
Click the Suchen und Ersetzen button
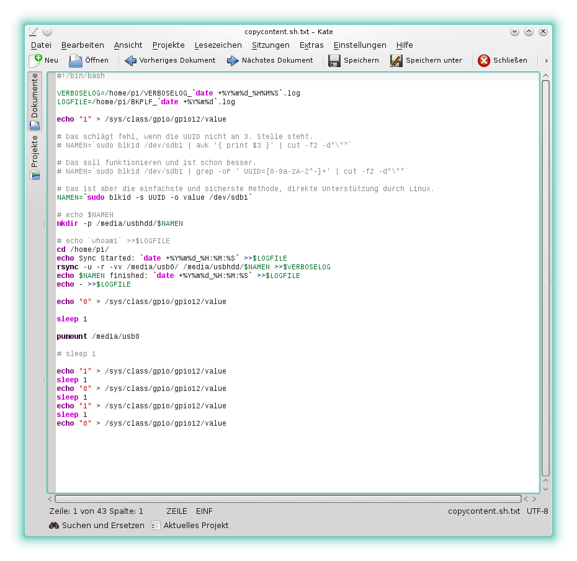coord(97,525)
